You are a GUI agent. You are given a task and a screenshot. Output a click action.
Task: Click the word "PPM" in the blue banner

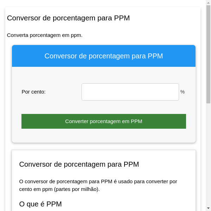pos(155,56)
